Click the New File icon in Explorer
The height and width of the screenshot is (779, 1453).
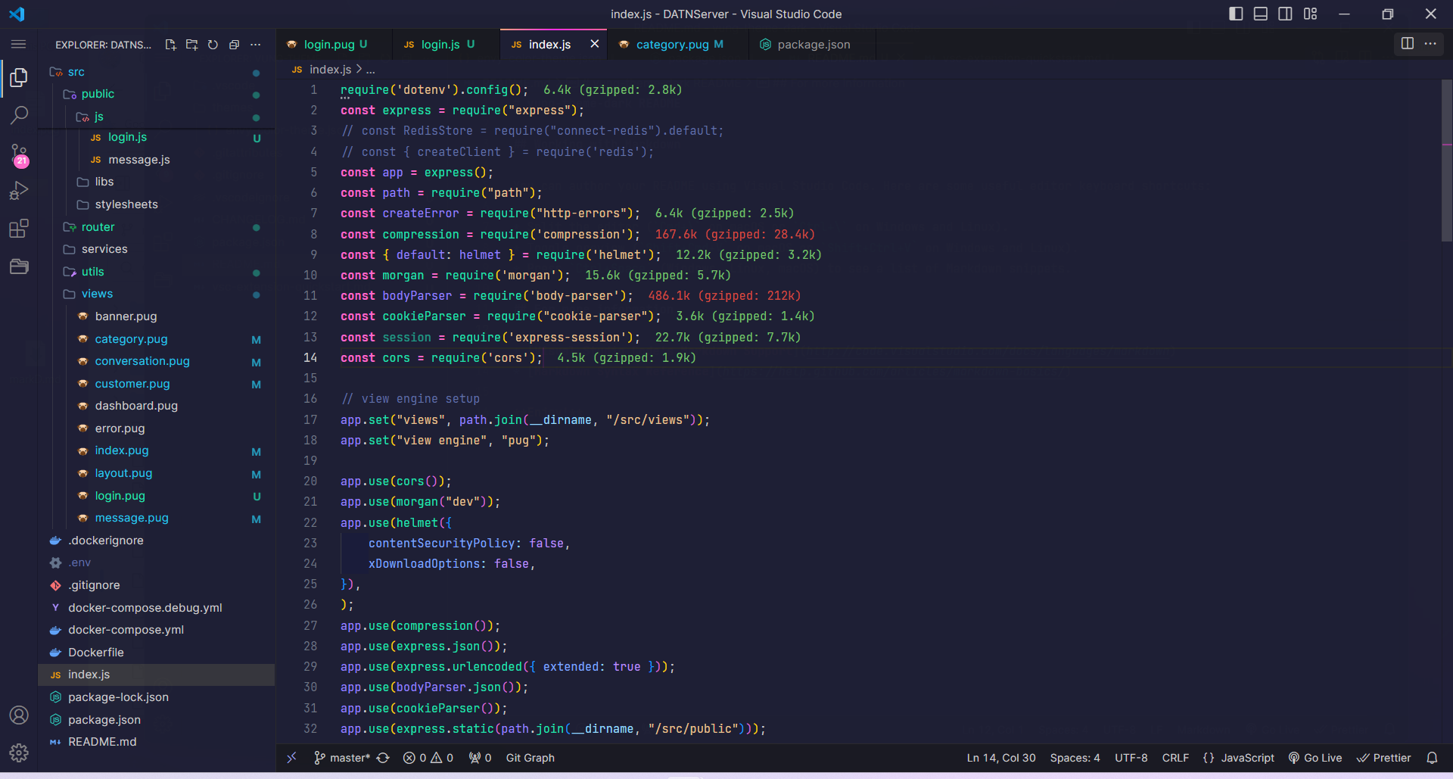170,45
